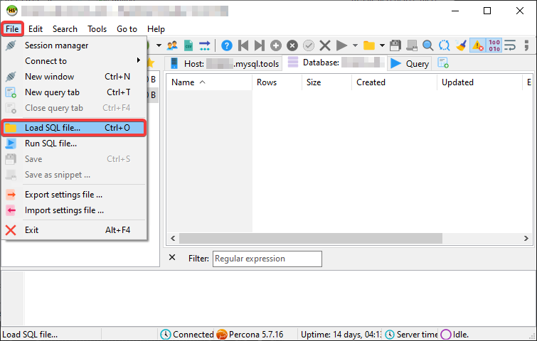The width and height of the screenshot is (537, 341).
Task: Click the Save floppy disk toolbar icon
Action: click(x=395, y=45)
